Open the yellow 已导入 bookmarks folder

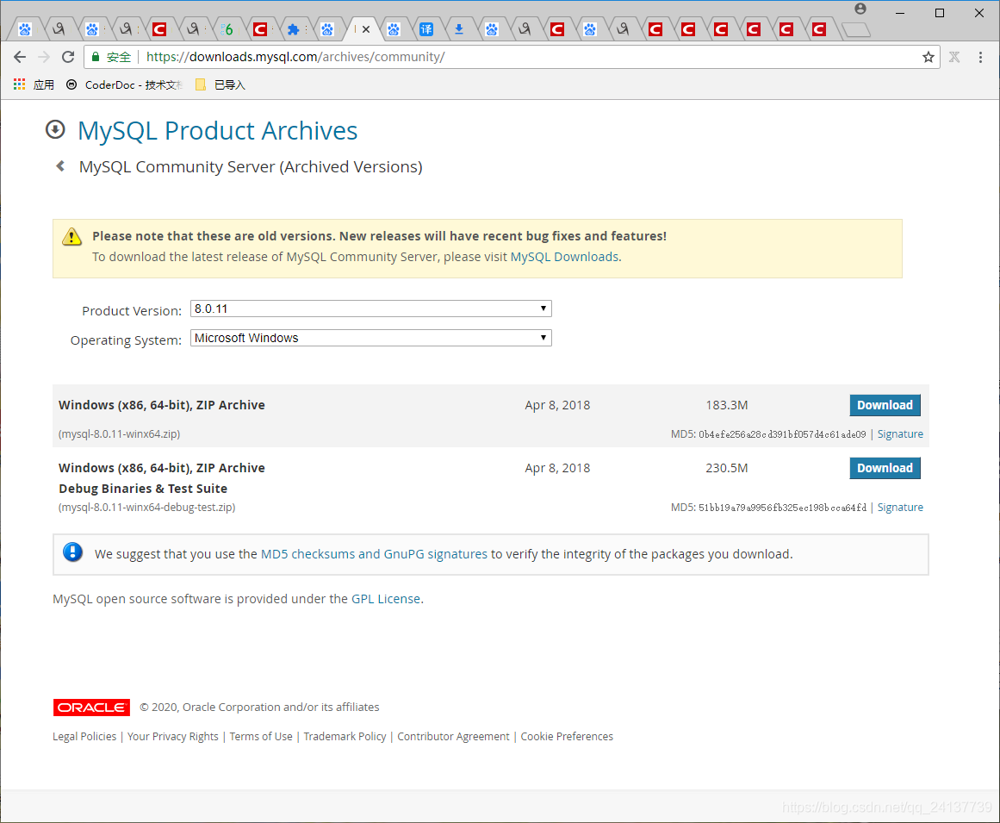[x=220, y=84]
